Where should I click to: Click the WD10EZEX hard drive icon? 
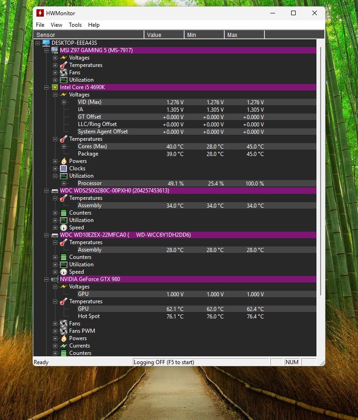[x=54, y=235]
